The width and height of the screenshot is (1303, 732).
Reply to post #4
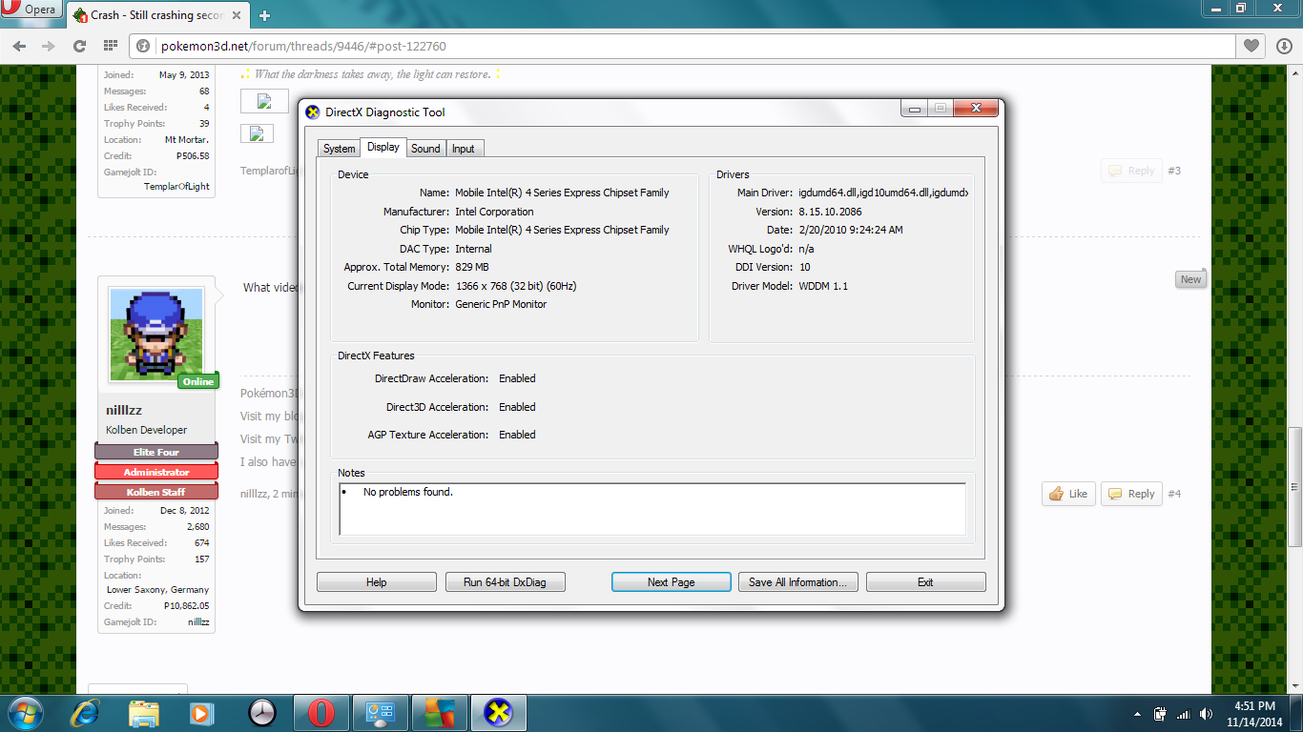(1131, 494)
